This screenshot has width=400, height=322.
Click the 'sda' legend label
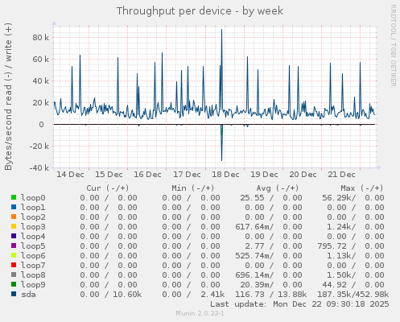[28, 295]
